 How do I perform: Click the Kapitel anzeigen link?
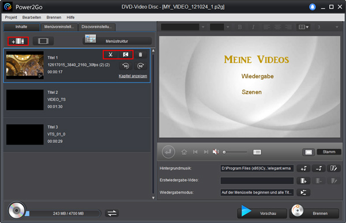coord(133,76)
